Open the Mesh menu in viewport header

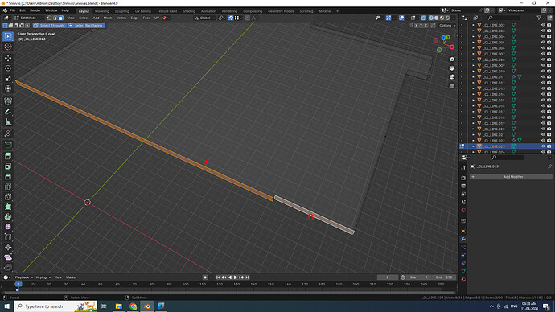coord(108,18)
